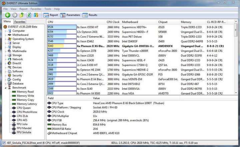Click the Software icon in the tree
The width and height of the screenshot is (240, 147).
[x=10, y=71]
